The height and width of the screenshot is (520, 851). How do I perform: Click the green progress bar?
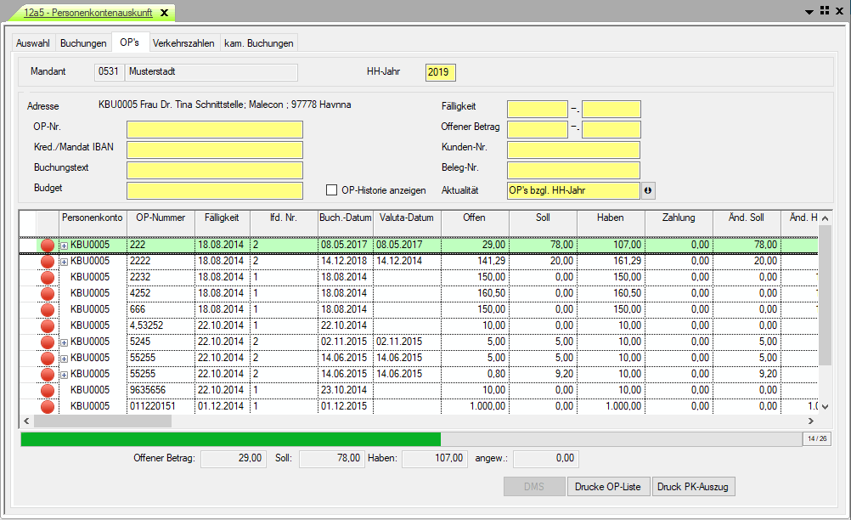(230, 438)
